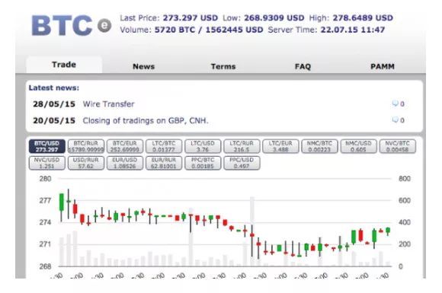Click the tallest volume bar in chart

tap(252, 231)
